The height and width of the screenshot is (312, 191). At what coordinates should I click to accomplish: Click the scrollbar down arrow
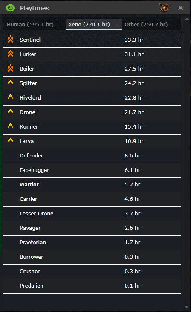point(187,307)
